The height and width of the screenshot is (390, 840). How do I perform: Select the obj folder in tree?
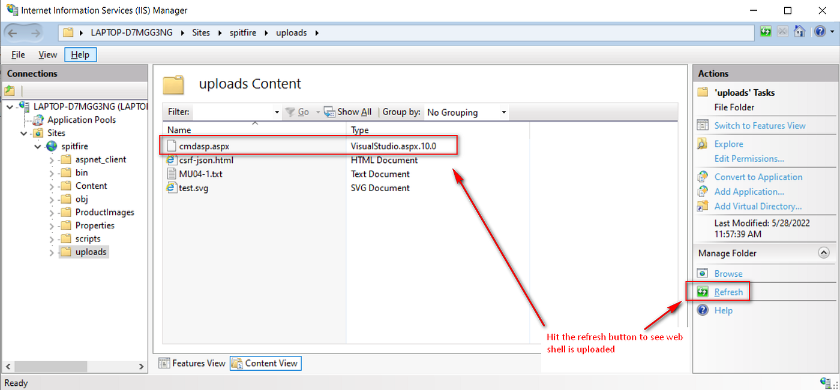pyautogui.click(x=82, y=199)
